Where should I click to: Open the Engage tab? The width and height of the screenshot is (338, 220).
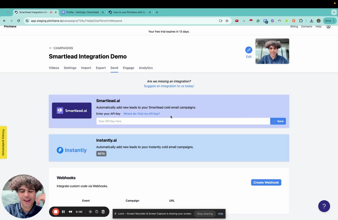pyautogui.click(x=129, y=68)
